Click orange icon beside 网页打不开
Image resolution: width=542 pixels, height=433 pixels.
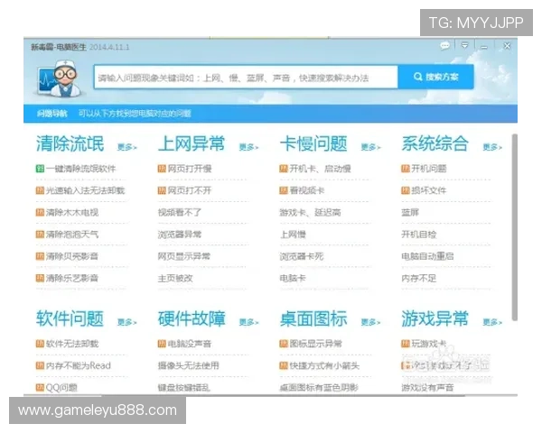pos(162,190)
